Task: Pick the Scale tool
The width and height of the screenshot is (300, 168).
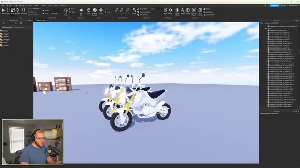Action: (x=13, y=11)
